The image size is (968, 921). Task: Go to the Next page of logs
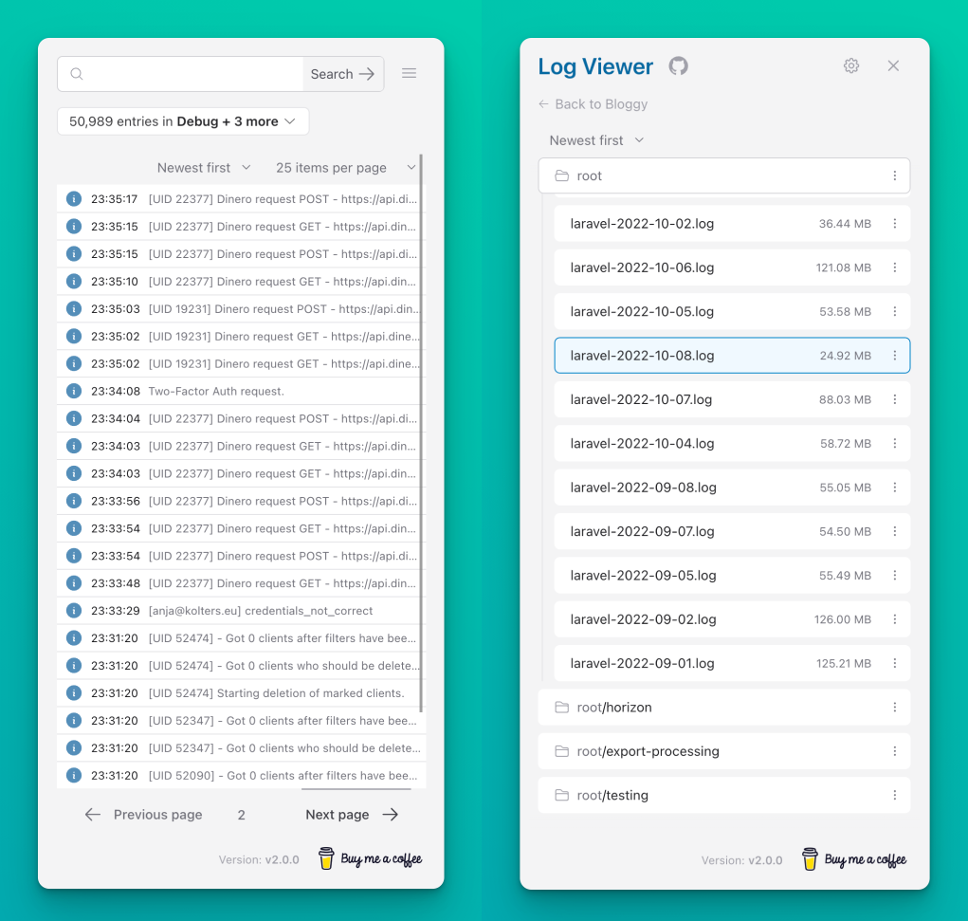(x=338, y=814)
